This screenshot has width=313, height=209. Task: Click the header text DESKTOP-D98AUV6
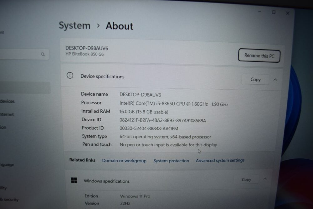point(87,48)
